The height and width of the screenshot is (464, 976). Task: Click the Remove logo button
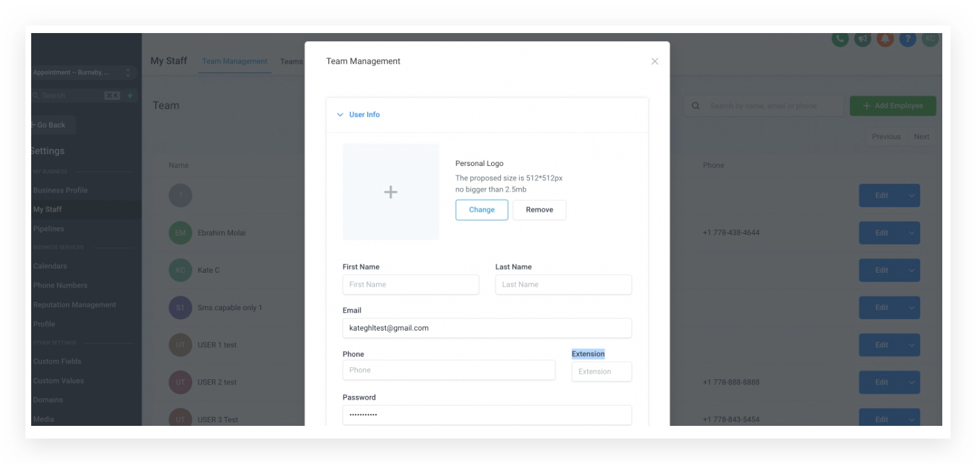[540, 210]
